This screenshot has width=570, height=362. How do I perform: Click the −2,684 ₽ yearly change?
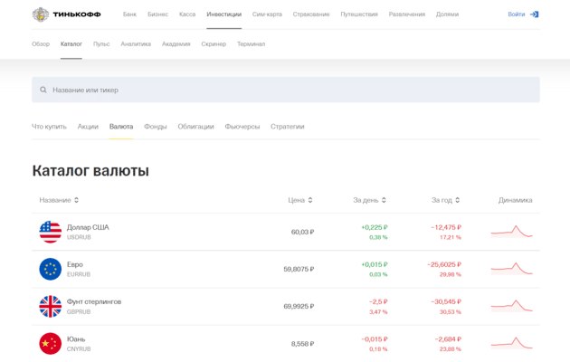pos(448,339)
